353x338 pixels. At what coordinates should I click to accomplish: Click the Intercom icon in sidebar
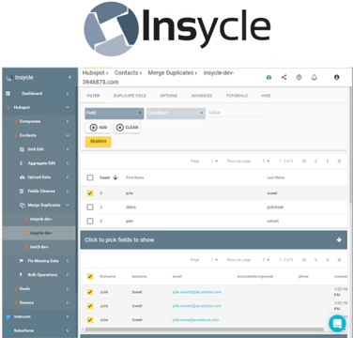click(x=8, y=316)
